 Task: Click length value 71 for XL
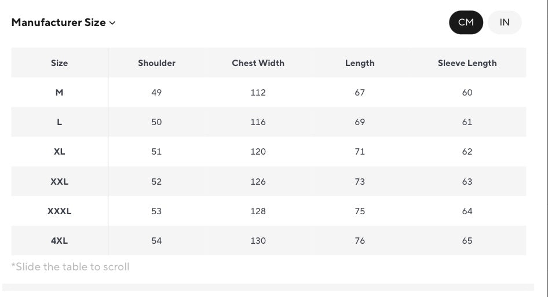point(360,152)
